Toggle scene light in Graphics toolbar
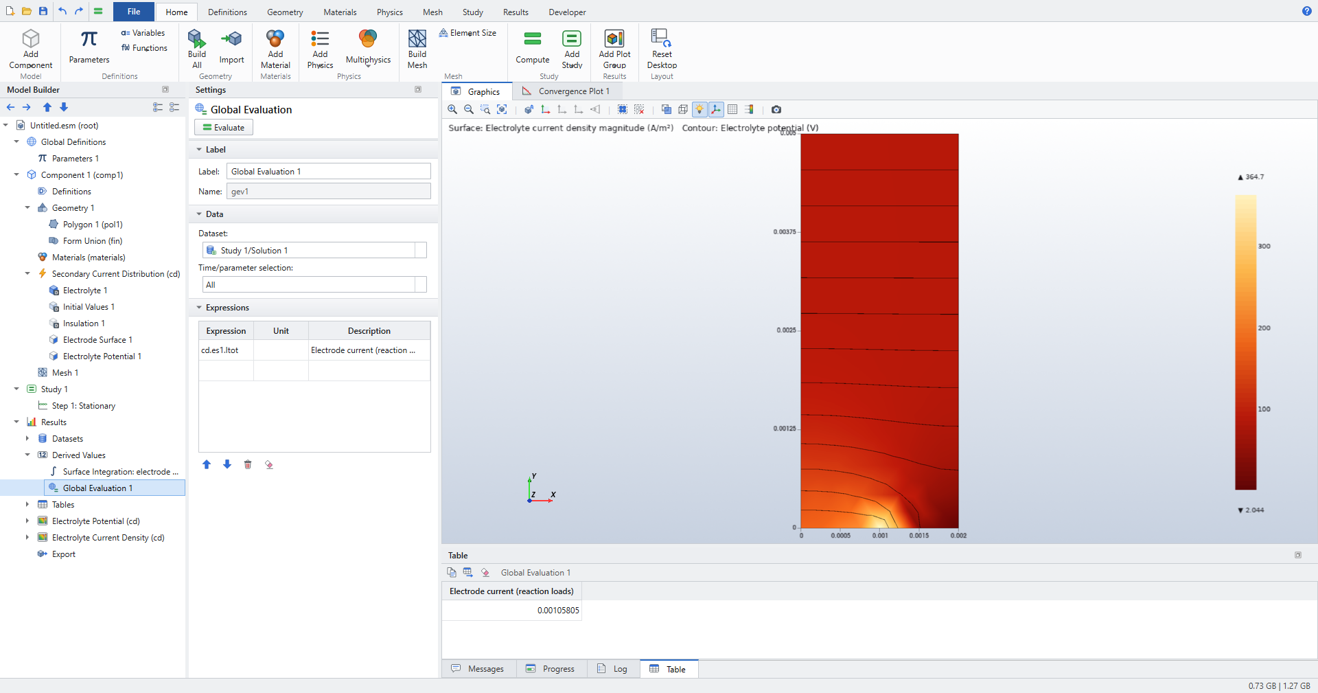The height and width of the screenshot is (693, 1318). [x=700, y=109]
